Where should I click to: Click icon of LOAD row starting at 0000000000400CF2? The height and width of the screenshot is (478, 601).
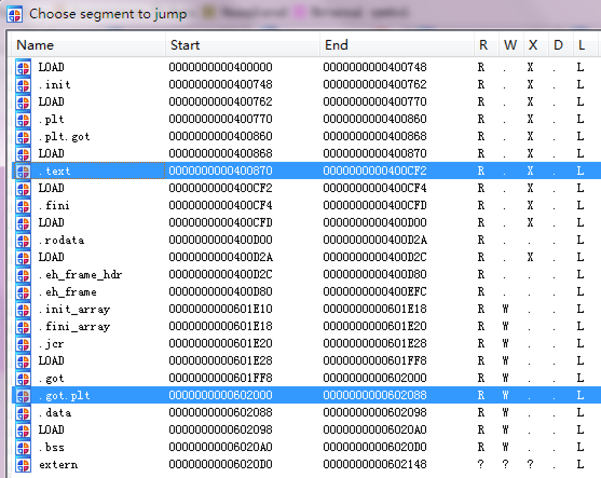pyautogui.click(x=23, y=188)
